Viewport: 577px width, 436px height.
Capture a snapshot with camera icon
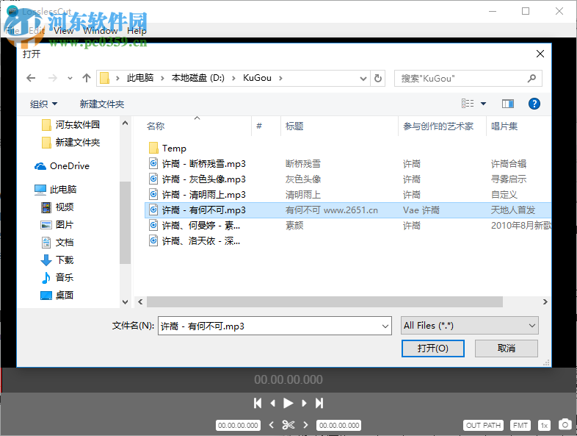point(565,424)
